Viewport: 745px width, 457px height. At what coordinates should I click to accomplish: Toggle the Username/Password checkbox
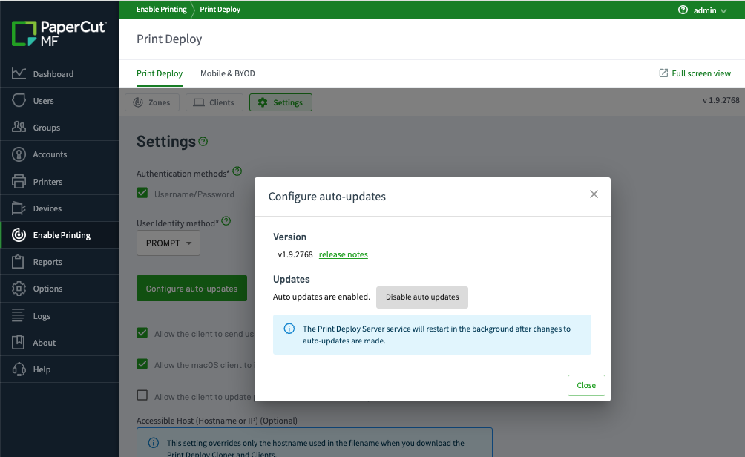click(142, 193)
